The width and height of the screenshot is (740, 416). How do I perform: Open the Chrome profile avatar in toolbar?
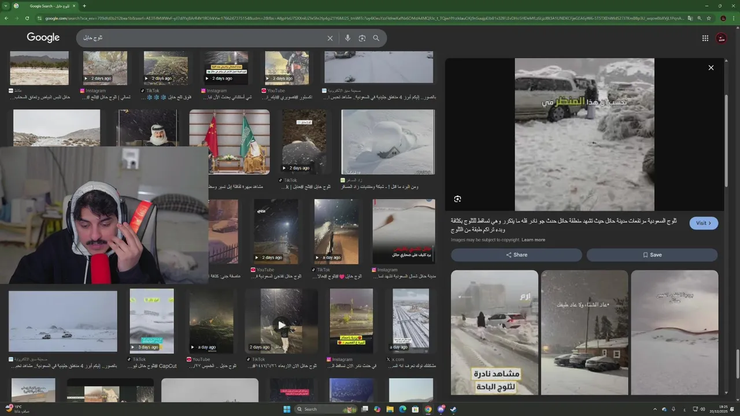click(723, 18)
